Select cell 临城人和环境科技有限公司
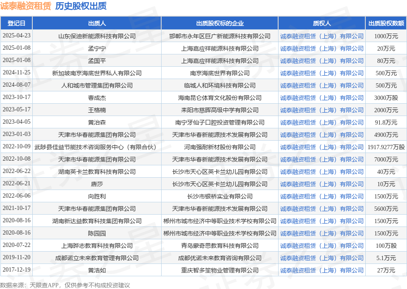407x289 pixels. (219, 85)
